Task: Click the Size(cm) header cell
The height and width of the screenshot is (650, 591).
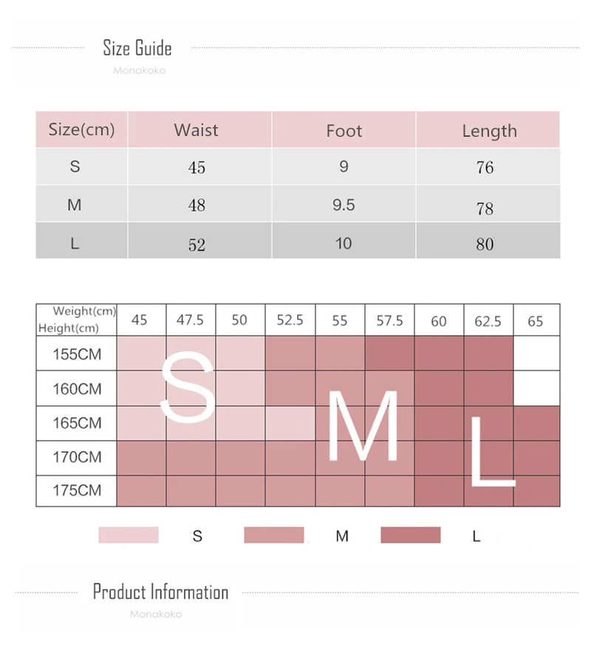Action: [82, 129]
